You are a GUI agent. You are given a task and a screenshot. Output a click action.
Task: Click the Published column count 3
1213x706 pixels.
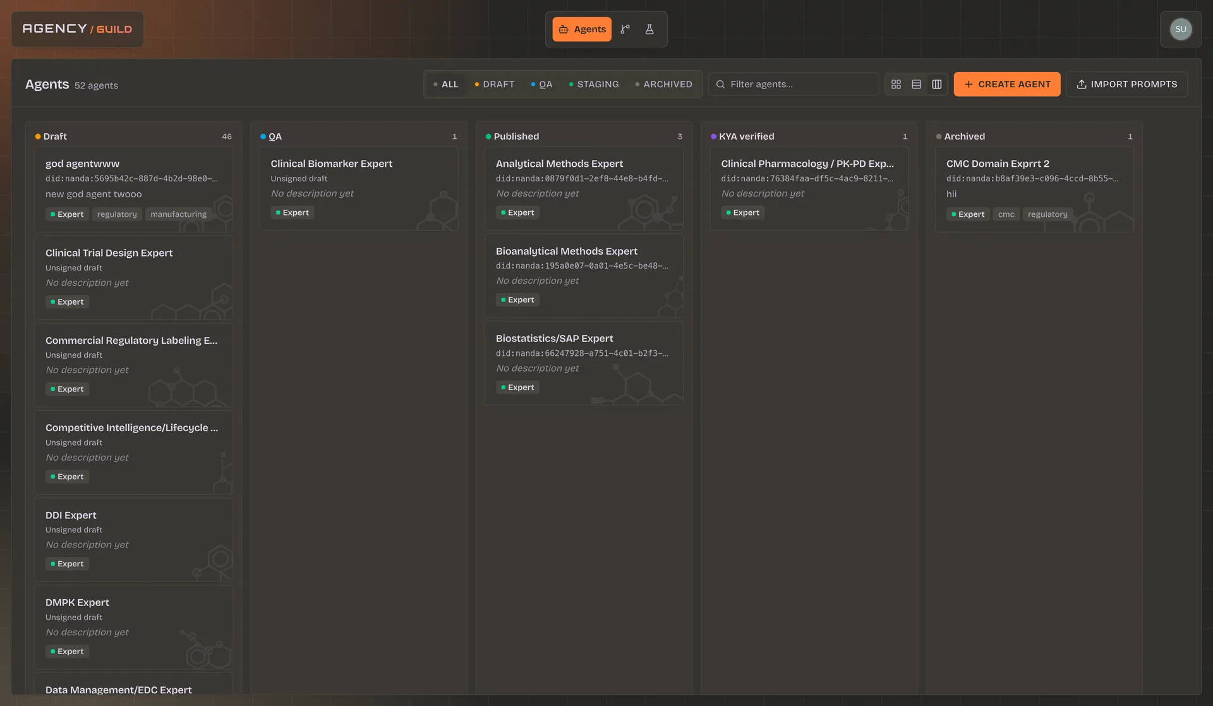point(680,137)
